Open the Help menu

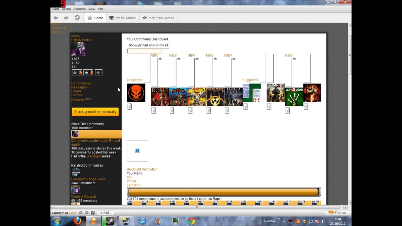point(100,9)
